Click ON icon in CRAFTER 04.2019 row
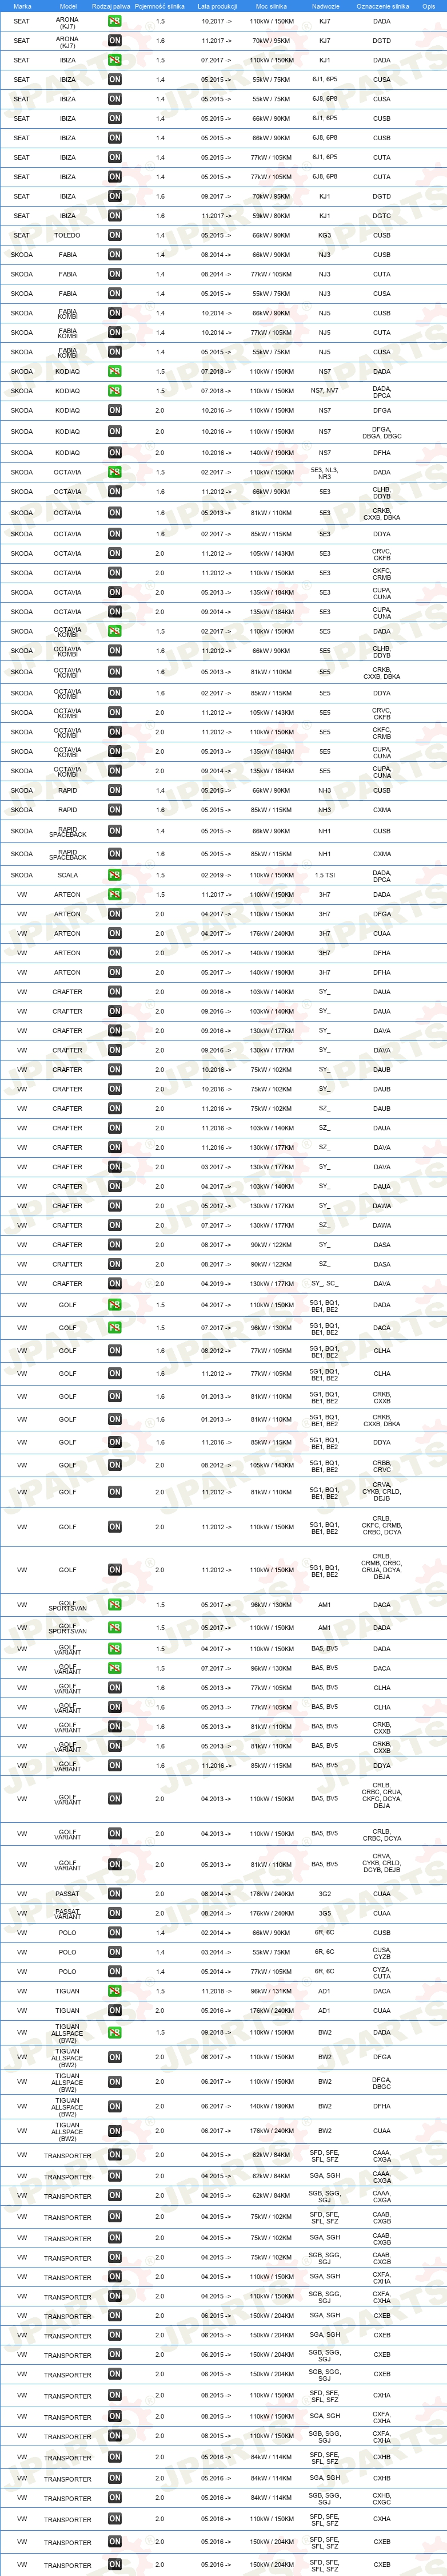Image resolution: width=447 pixels, height=2576 pixels. (115, 1284)
